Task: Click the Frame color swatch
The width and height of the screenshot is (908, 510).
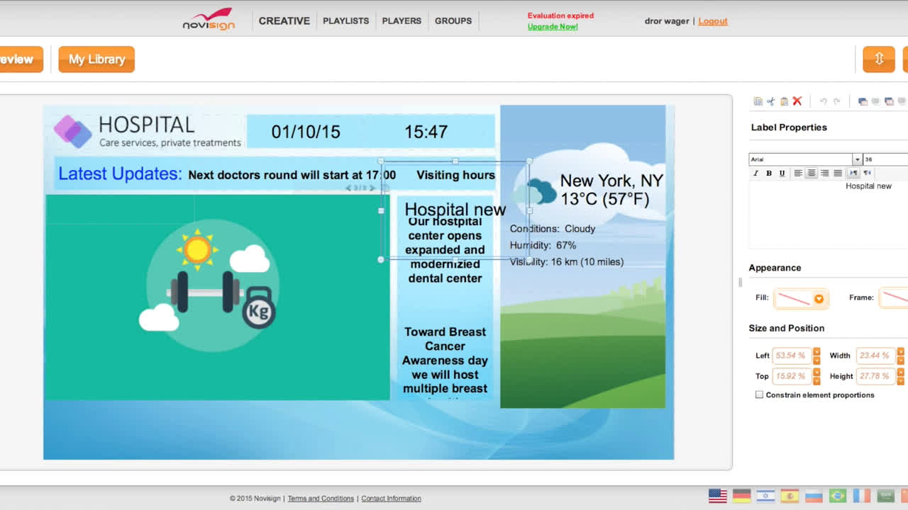Action: pos(895,298)
